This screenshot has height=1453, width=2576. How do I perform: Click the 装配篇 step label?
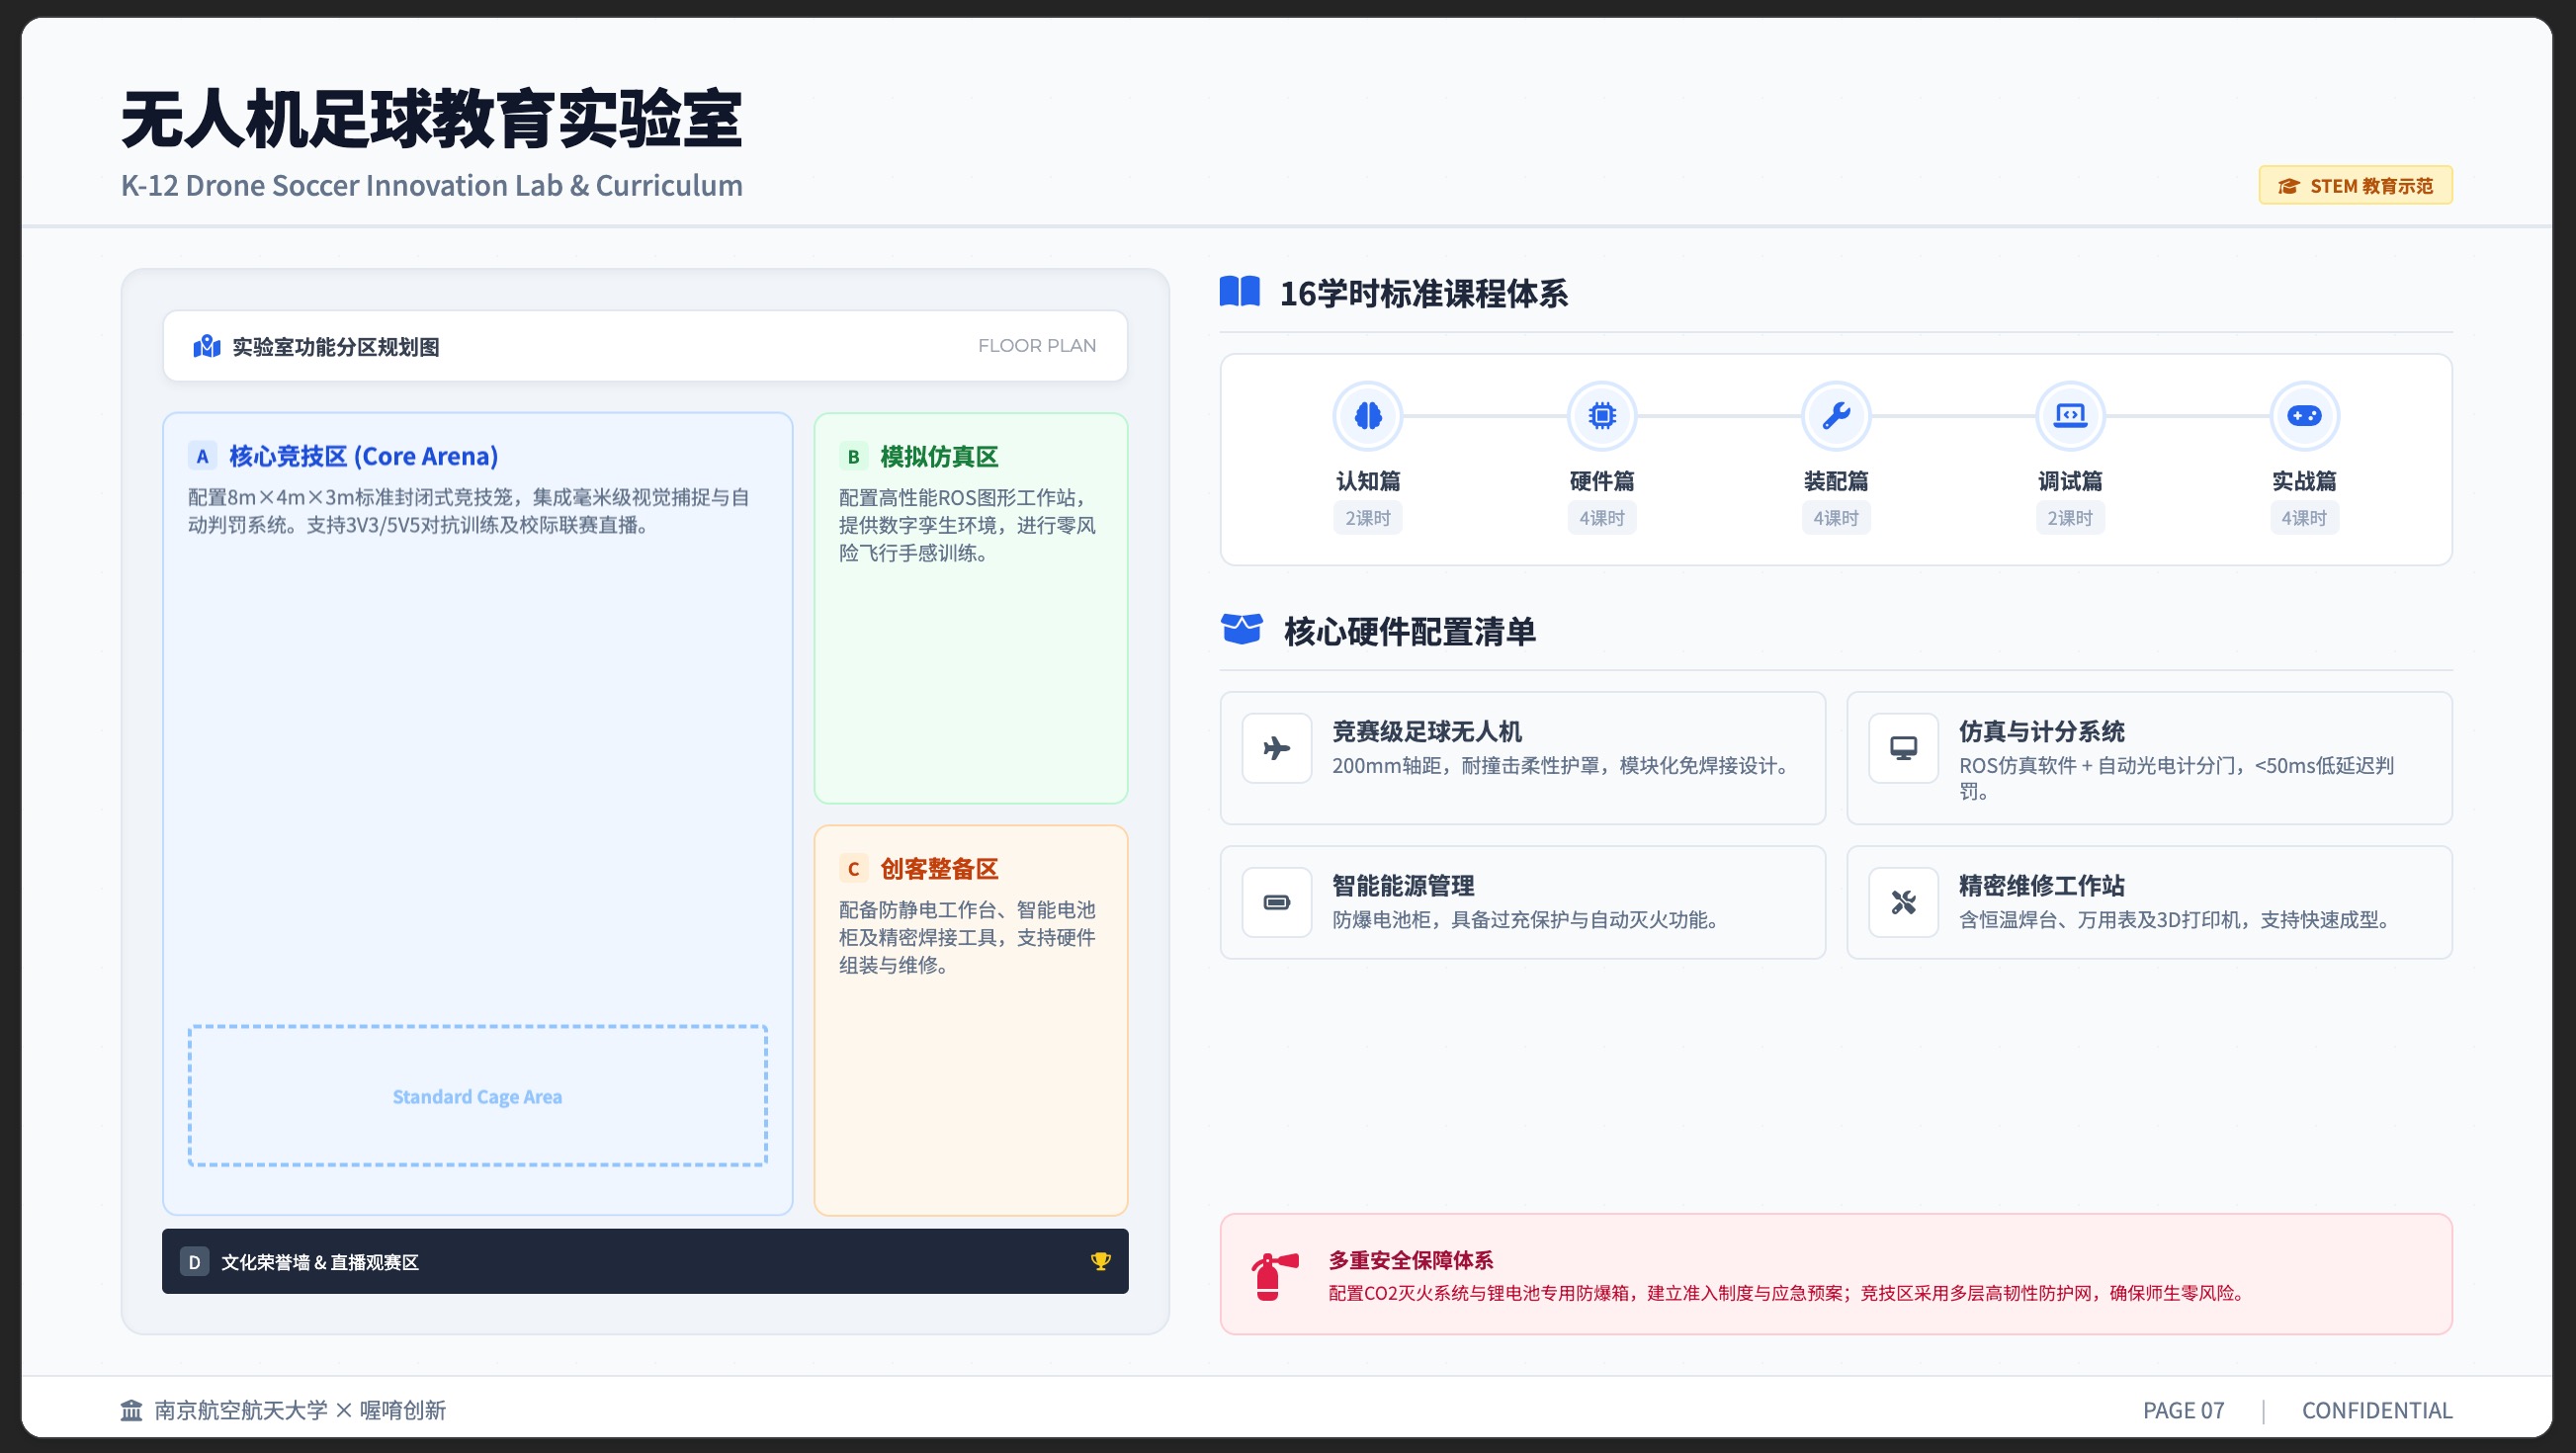coord(1836,480)
